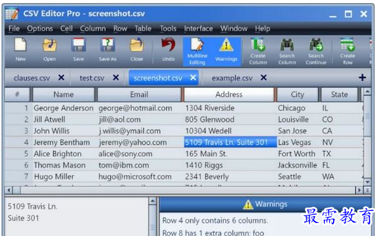This screenshot has height=236, width=379.
Task: Click the Address column header
Action: (x=229, y=94)
